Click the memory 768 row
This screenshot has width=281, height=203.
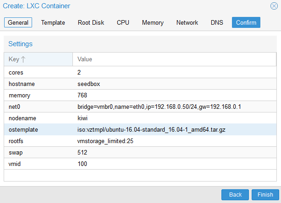point(140,96)
